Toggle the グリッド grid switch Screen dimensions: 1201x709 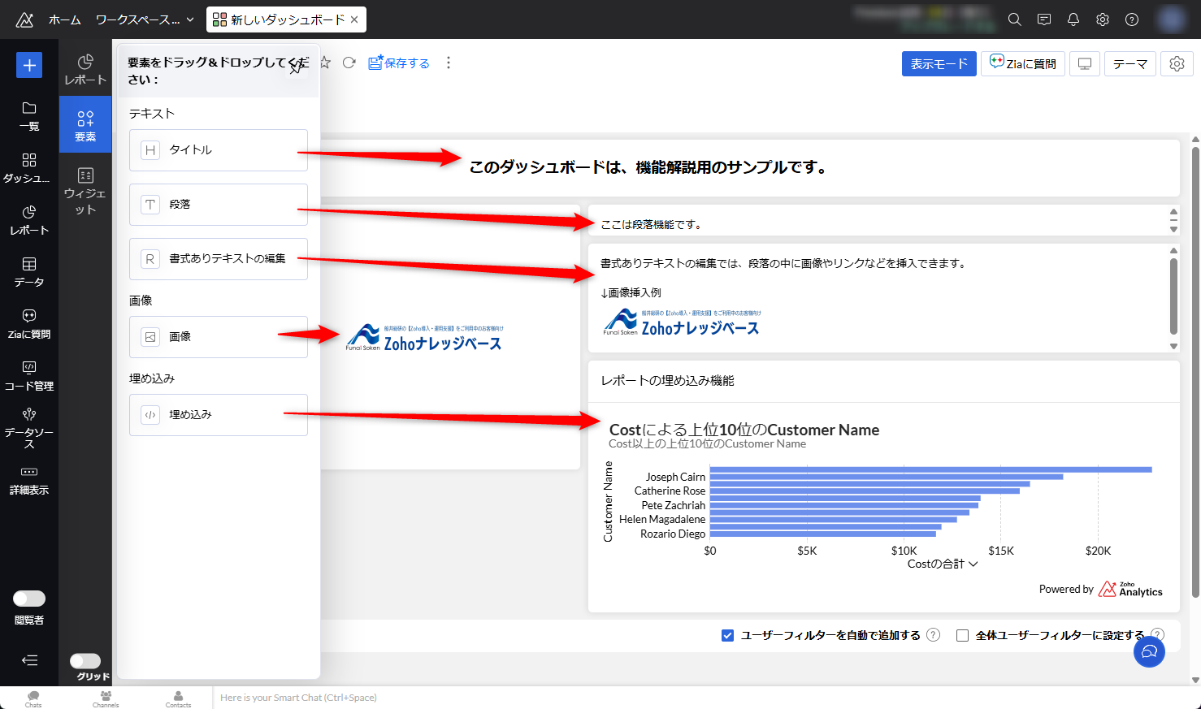click(x=85, y=661)
